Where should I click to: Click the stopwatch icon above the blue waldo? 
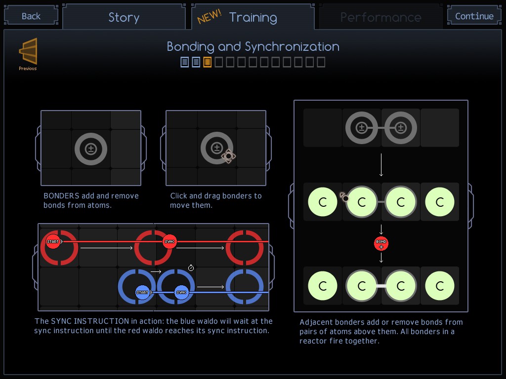[x=191, y=268]
